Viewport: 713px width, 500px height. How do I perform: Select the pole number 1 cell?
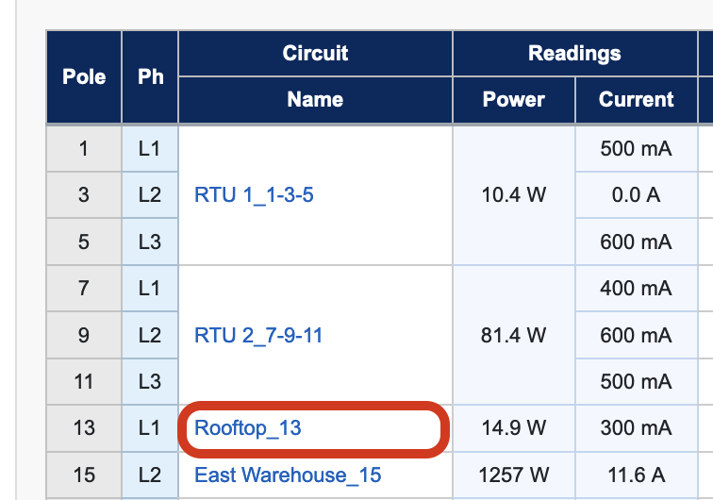point(84,149)
